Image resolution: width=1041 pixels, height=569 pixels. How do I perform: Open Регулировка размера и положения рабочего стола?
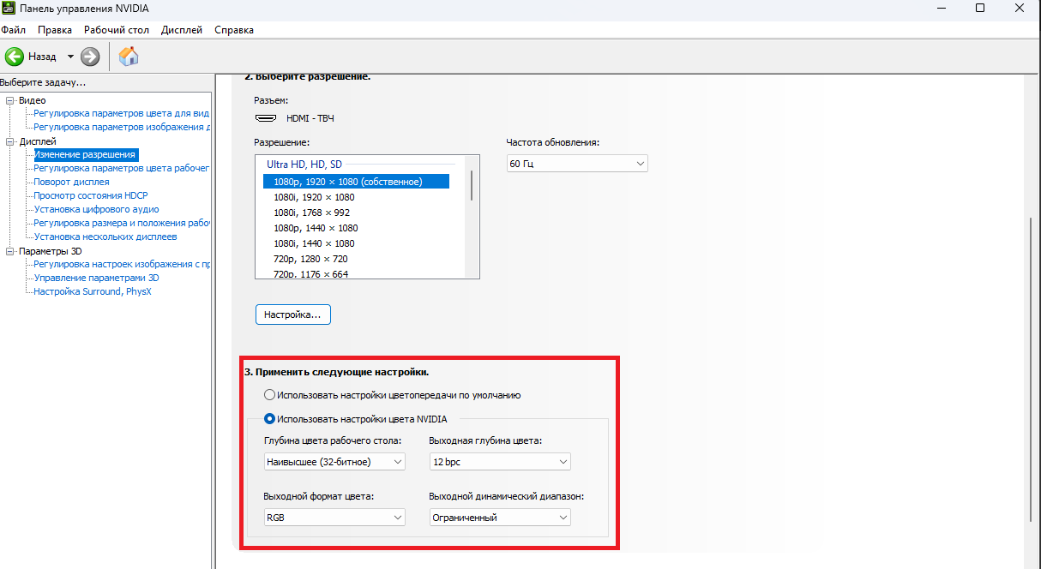[x=122, y=223]
